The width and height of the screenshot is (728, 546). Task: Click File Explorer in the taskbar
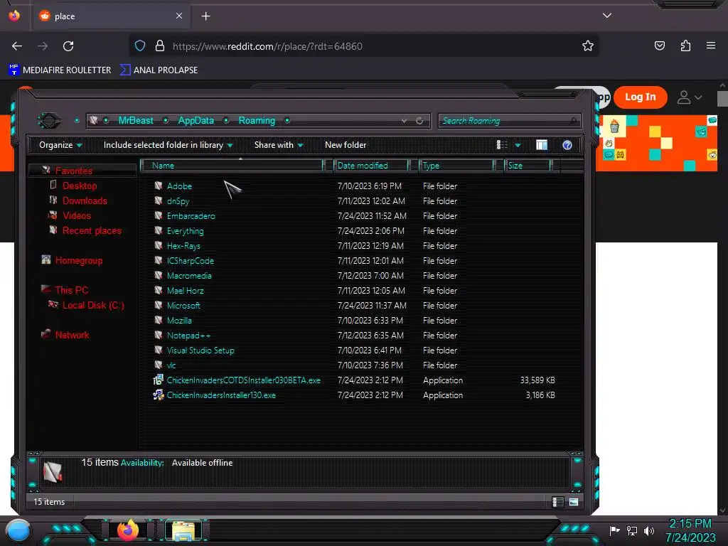tap(183, 530)
